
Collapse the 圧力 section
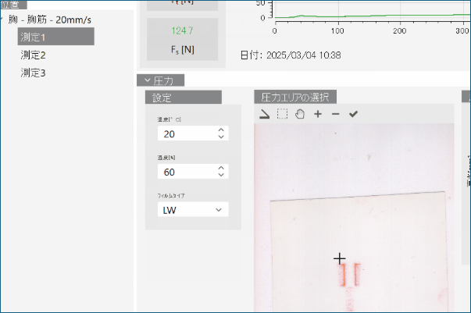click(145, 80)
